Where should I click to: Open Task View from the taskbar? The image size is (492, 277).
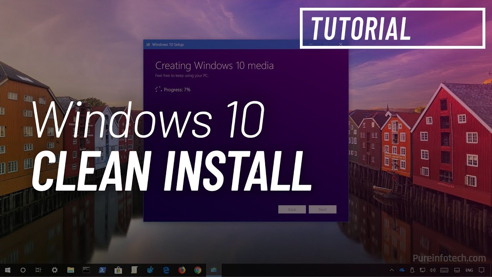click(x=38, y=270)
